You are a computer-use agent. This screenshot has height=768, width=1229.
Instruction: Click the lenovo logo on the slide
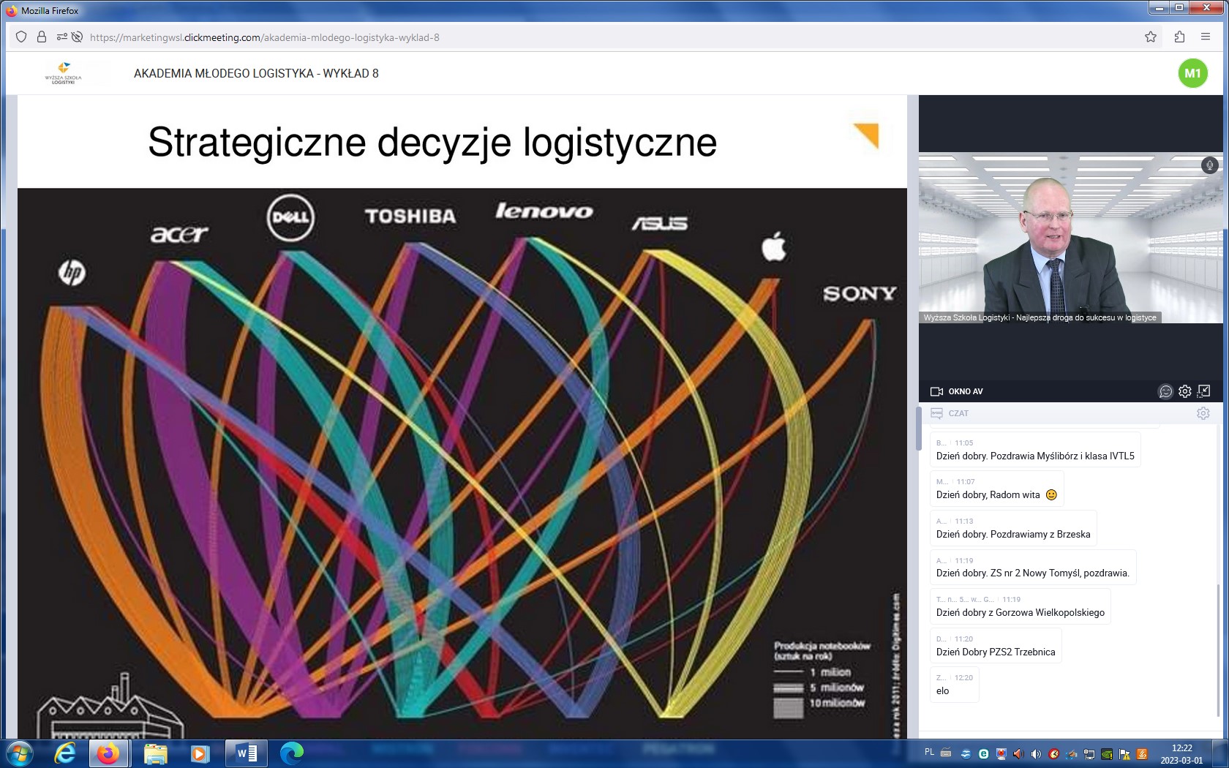coord(544,211)
